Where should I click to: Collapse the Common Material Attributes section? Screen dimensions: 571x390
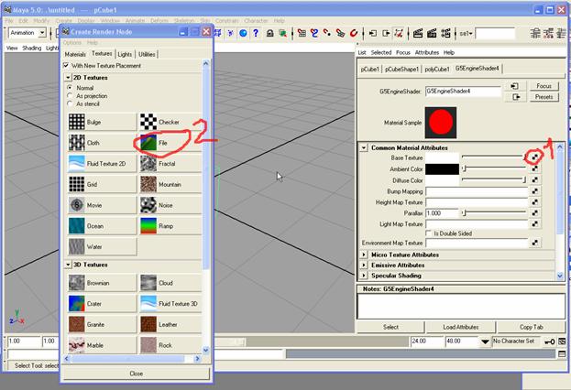365,147
